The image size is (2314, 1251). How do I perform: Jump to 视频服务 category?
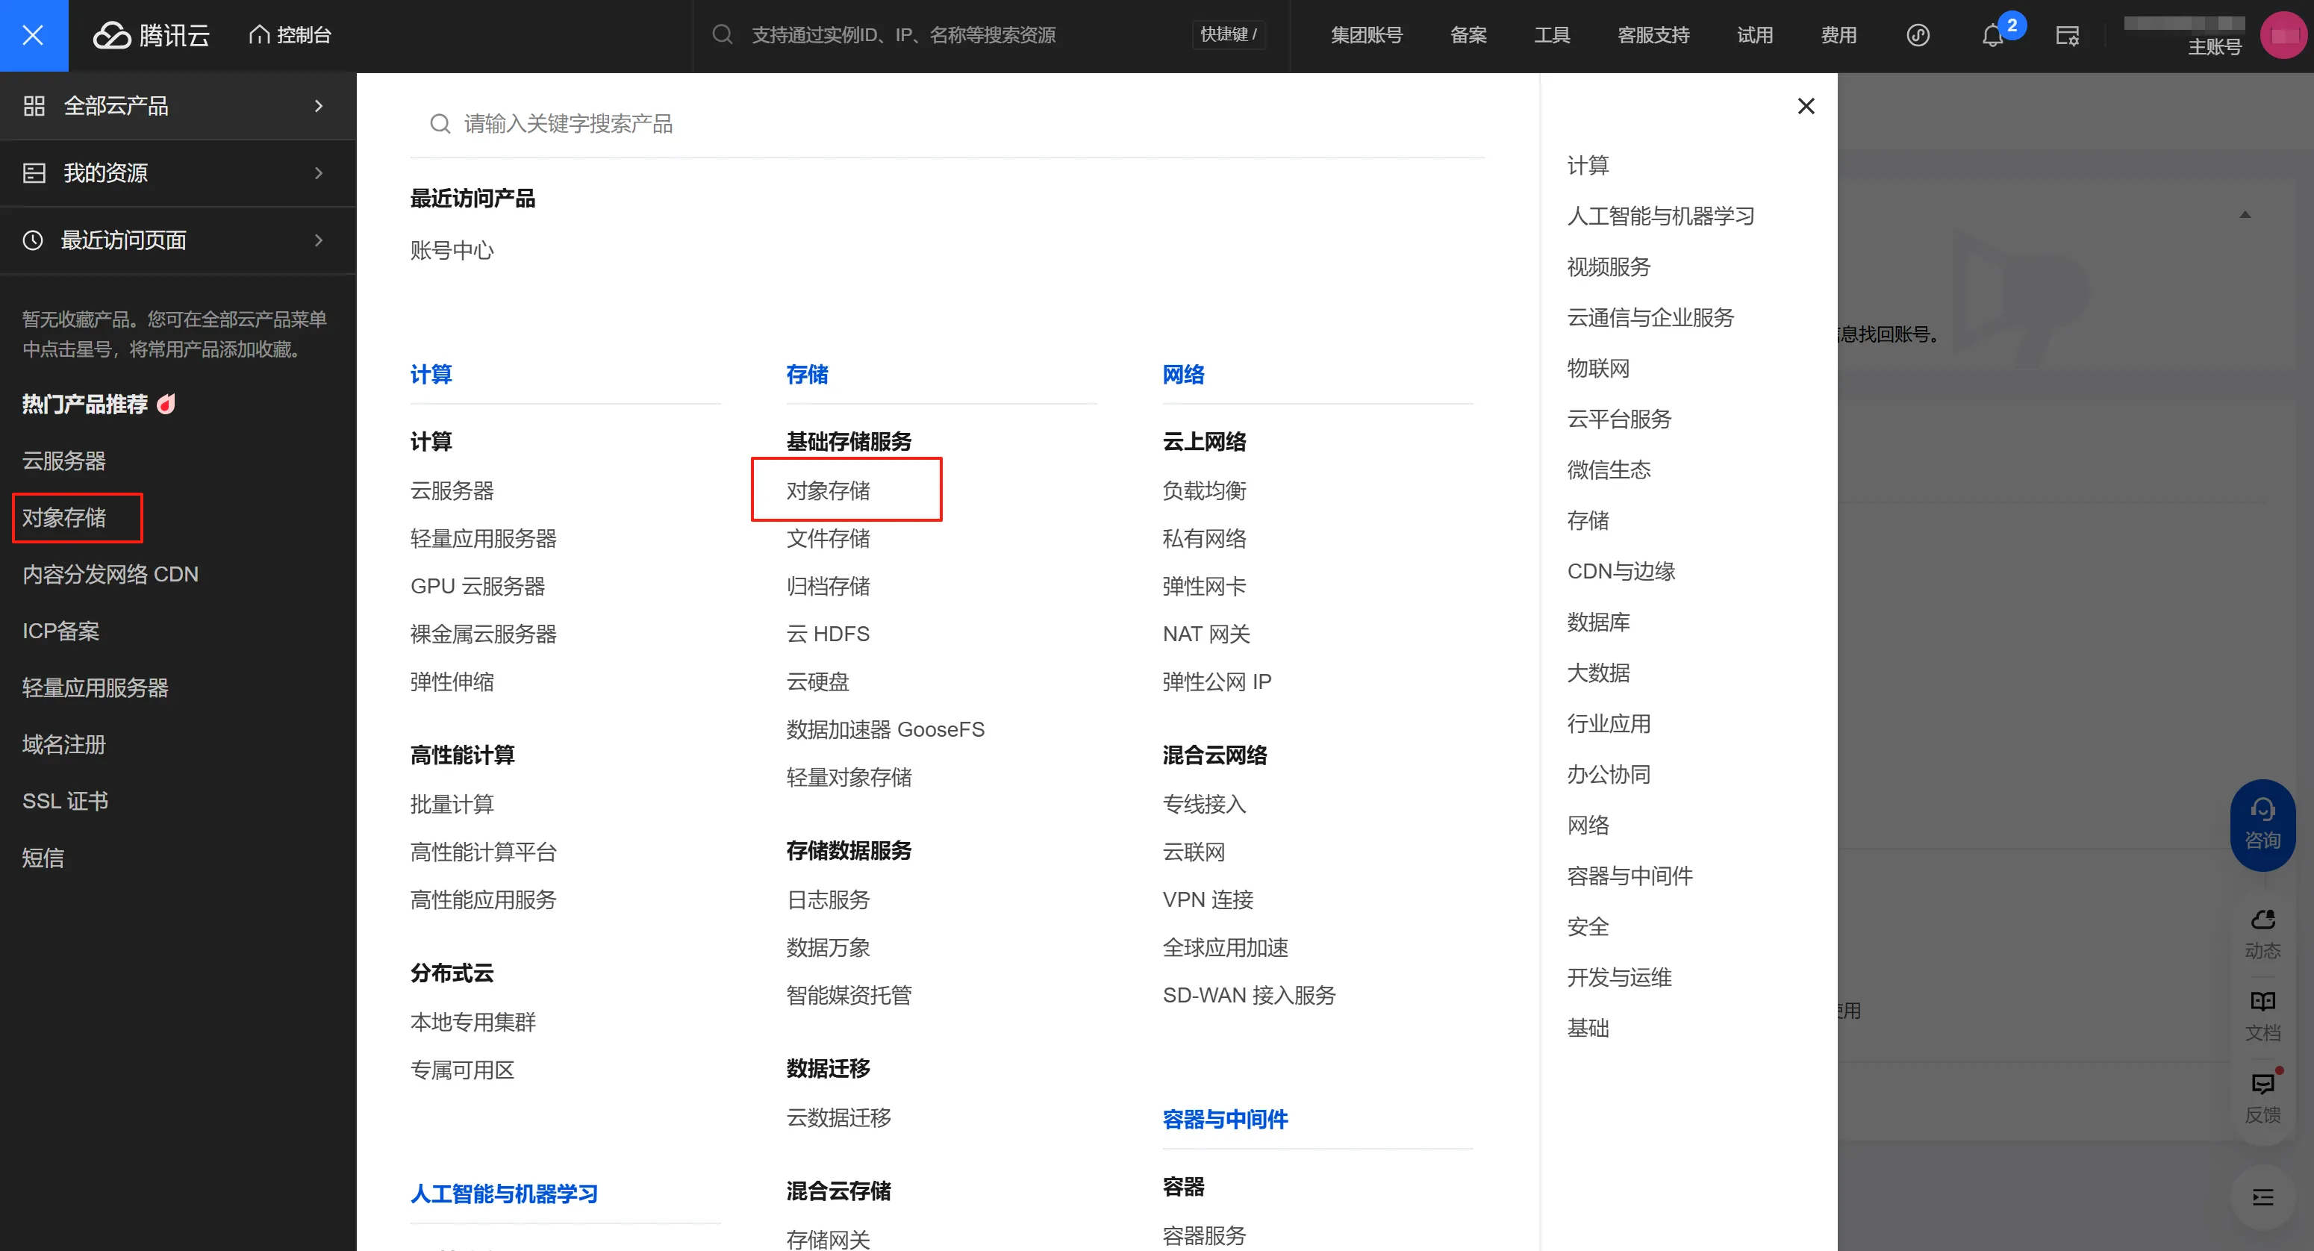pos(1608,268)
